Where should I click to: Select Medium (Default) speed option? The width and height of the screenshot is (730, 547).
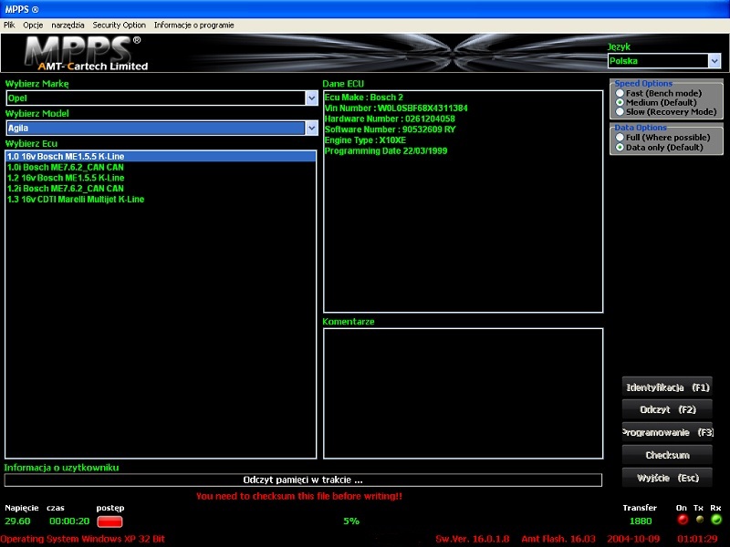(620, 103)
